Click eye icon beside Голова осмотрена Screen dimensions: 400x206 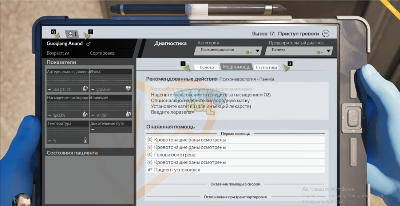(150, 155)
